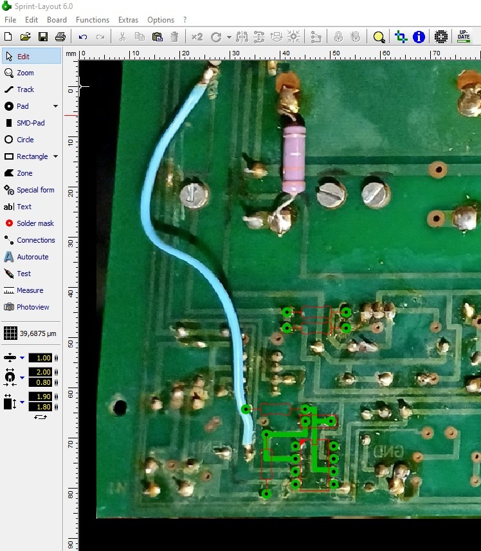Group the elements with the closed padlock icon
481x551 pixels.
338,37
